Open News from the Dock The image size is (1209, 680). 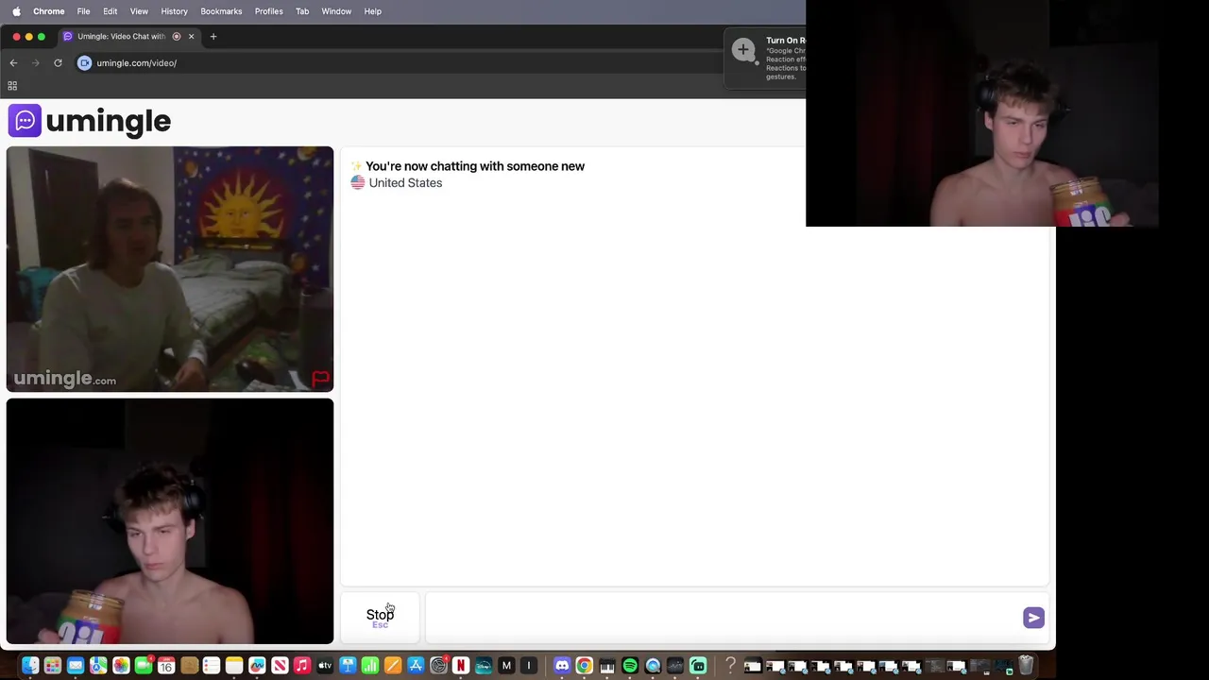point(280,666)
